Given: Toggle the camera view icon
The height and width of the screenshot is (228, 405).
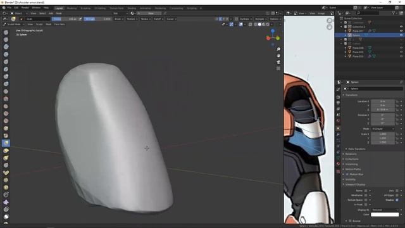Looking at the screenshot, I should [278, 62].
